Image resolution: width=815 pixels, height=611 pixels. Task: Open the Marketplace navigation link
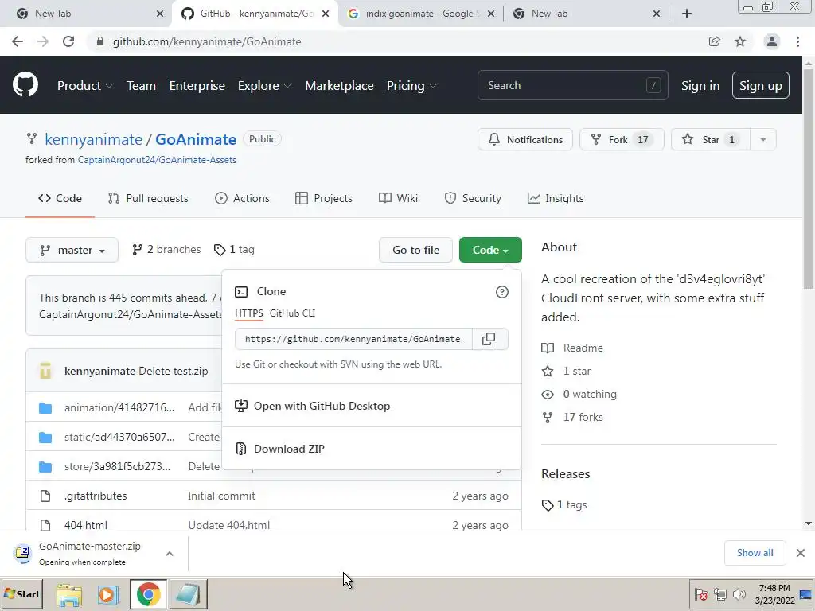pyautogui.click(x=339, y=86)
